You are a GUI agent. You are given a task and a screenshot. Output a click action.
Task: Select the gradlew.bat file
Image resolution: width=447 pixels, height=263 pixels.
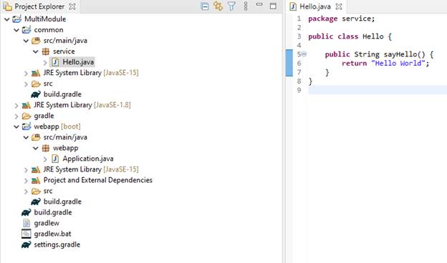click(52, 234)
